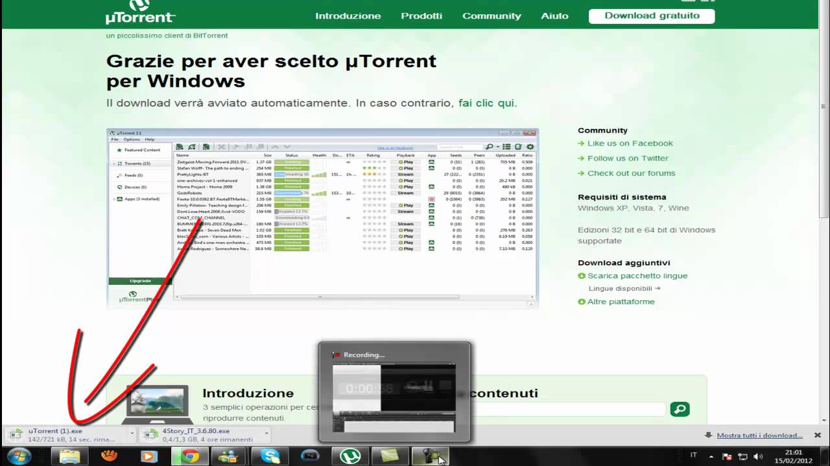830x466 pixels.
Task: Open the Introduzione navigation menu
Action: 348,16
